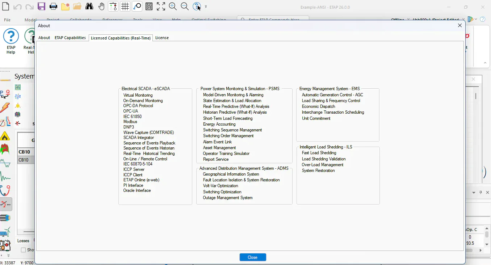This screenshot has width=491, height=265.
Task: Click the Print icon in the toolbar
Action: point(53,7)
